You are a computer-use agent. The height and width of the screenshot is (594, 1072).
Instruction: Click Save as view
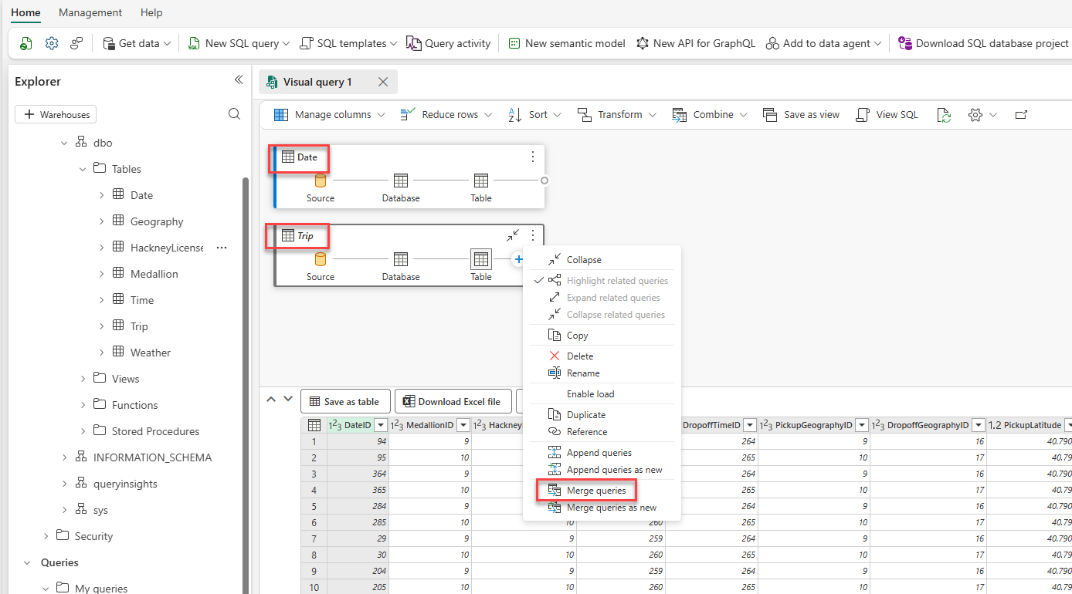pos(802,114)
